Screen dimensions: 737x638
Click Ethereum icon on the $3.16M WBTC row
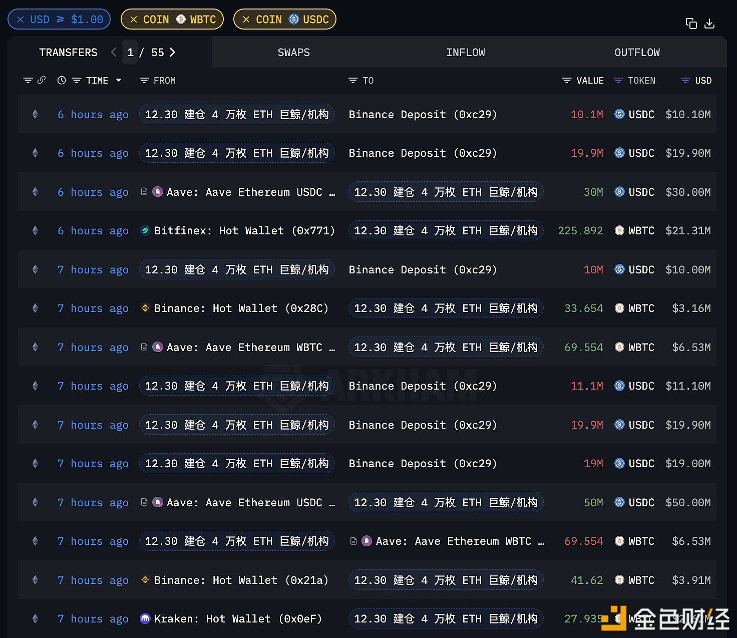pyautogui.click(x=35, y=308)
